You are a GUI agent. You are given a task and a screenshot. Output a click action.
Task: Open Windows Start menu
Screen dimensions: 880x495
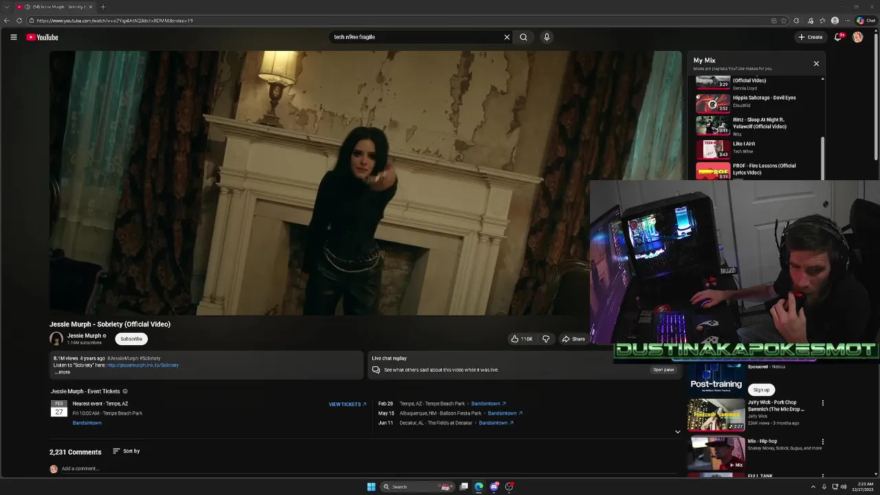point(371,487)
